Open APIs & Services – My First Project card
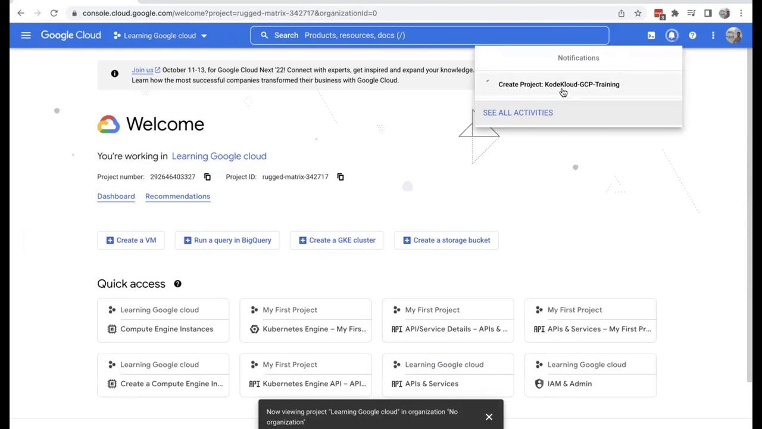The width and height of the screenshot is (762, 429). pos(590,320)
